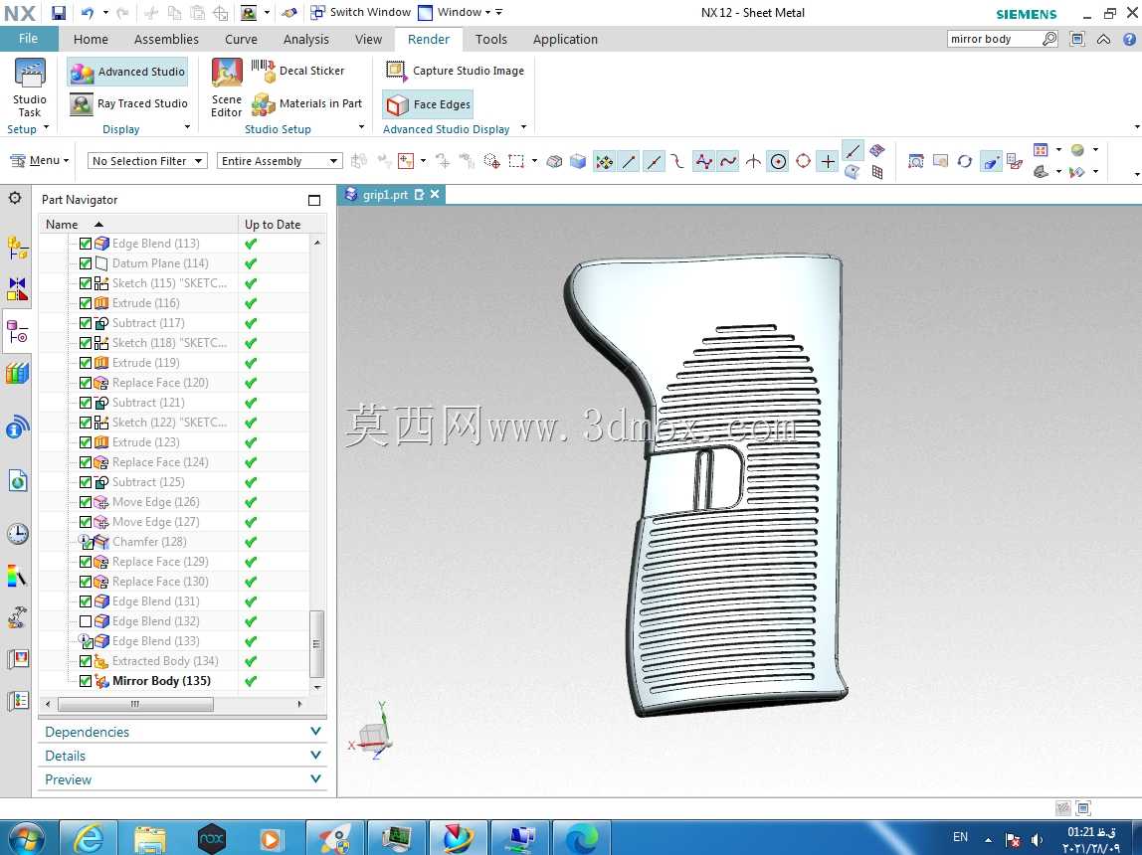Open Internet Explorer from taskbar
This screenshot has width=1142, height=855.
[89, 839]
